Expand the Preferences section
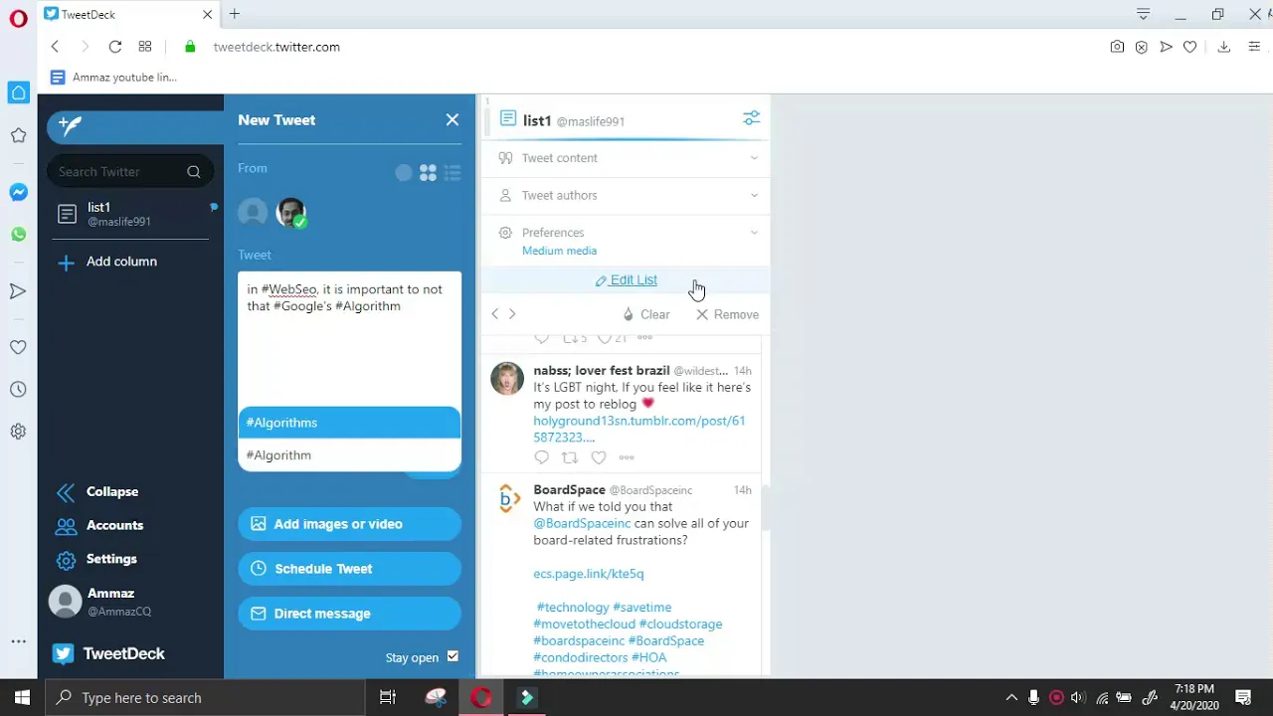This screenshot has height=716, width=1273. coord(626,241)
